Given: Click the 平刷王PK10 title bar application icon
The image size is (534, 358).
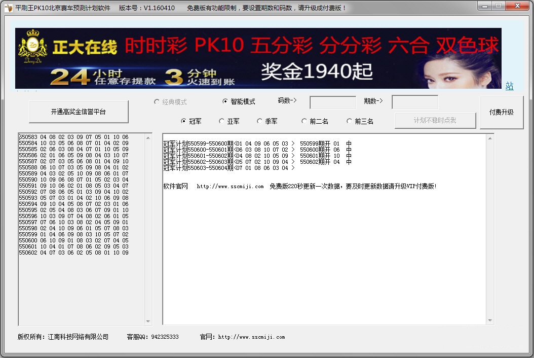Looking at the screenshot, I should pos(8,7).
